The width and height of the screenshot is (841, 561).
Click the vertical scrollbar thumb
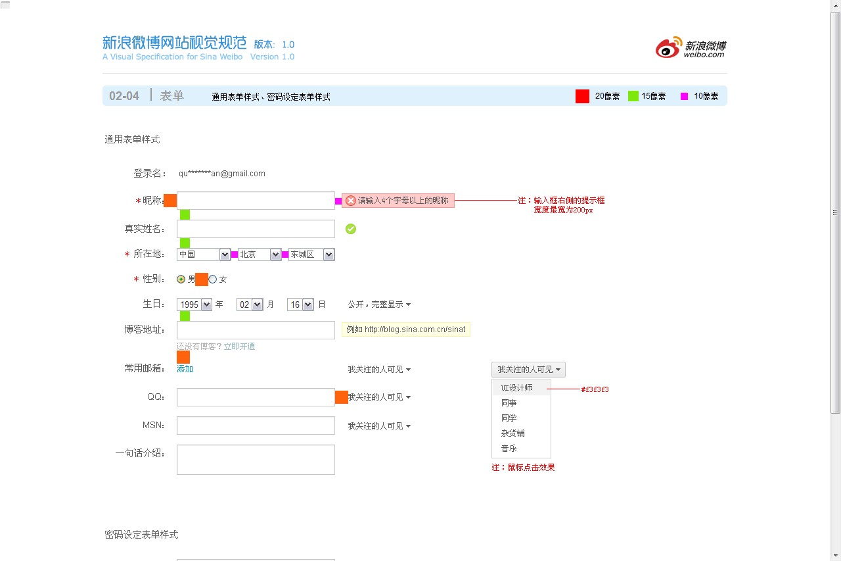836,212
